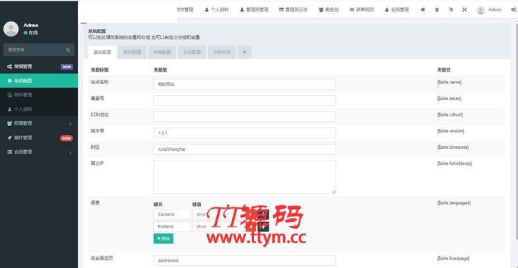The height and width of the screenshot is (268, 518).
Task: Switch to the 字典配置 tab
Action: coord(162,52)
